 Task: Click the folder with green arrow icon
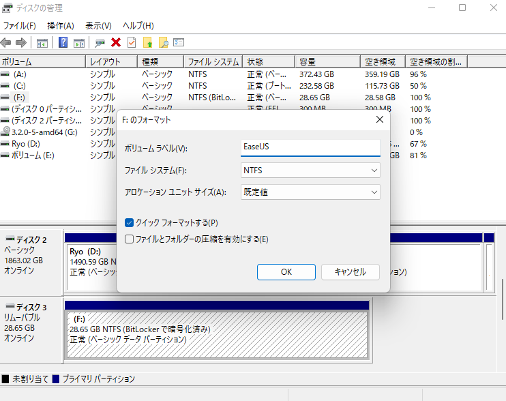click(x=147, y=42)
